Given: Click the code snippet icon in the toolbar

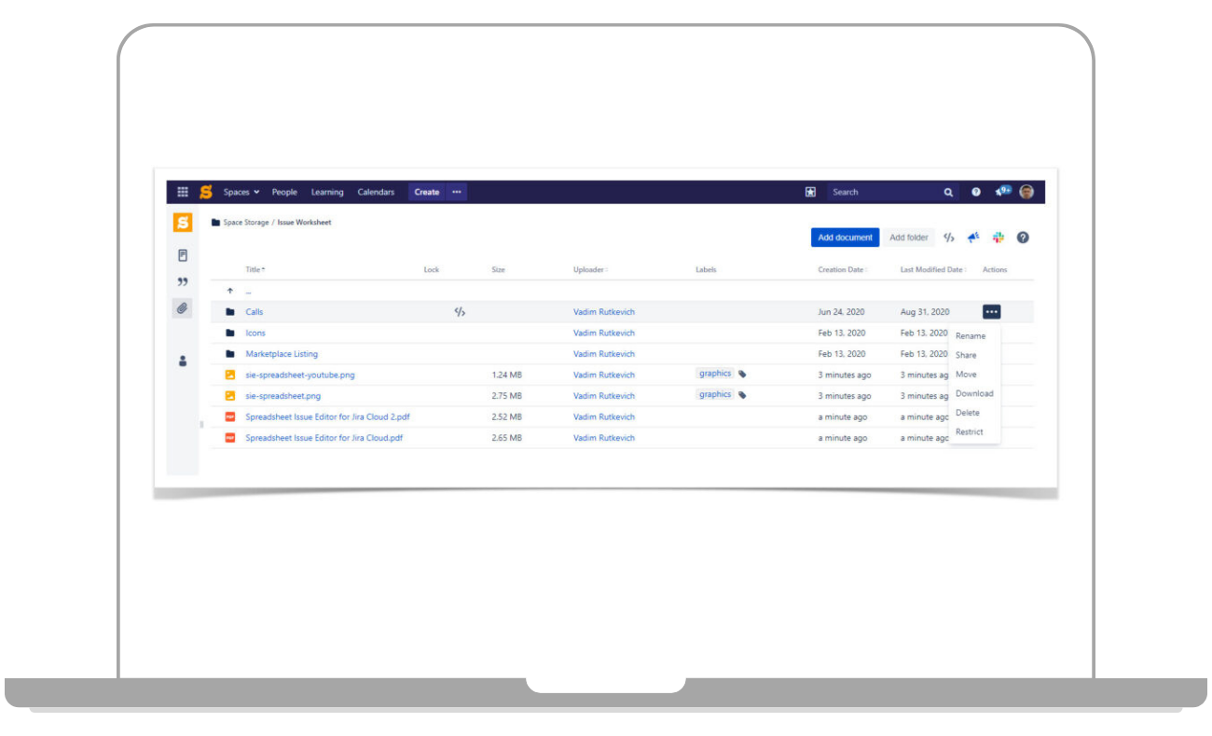Looking at the screenshot, I should pos(950,238).
